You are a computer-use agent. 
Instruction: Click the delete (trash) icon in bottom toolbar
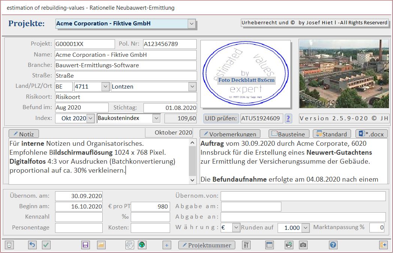tap(10, 245)
